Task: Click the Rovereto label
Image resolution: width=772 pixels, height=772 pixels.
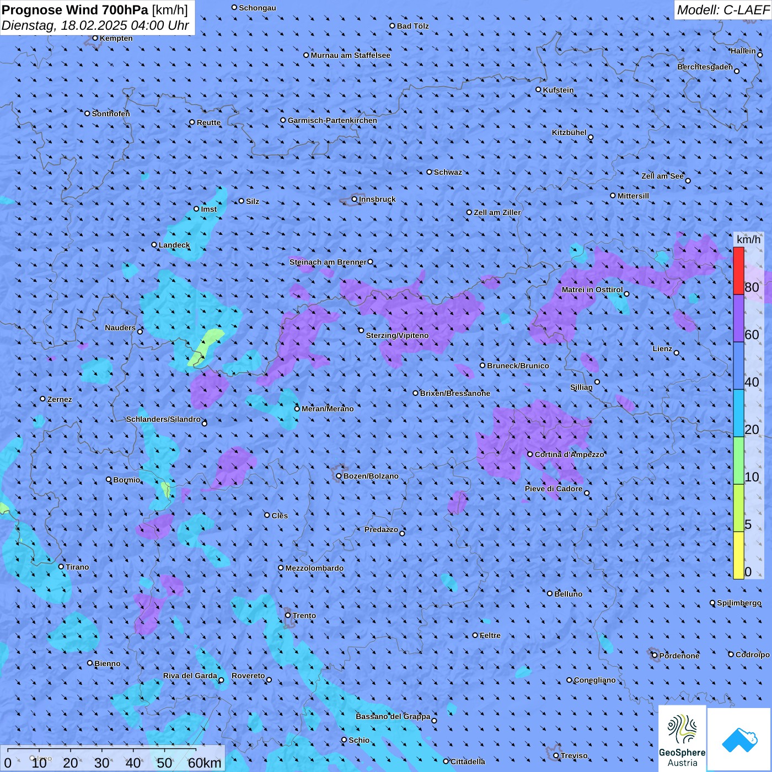Action: point(248,675)
